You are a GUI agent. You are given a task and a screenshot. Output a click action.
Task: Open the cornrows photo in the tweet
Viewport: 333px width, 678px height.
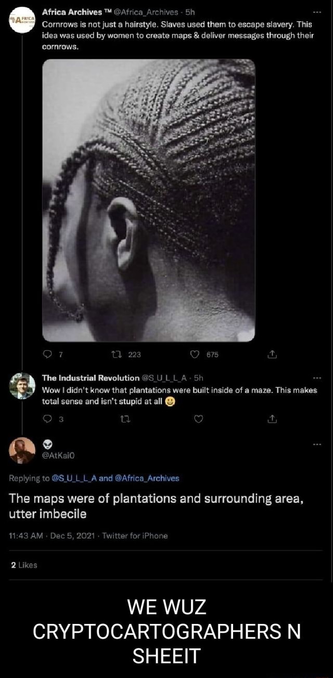(148, 200)
